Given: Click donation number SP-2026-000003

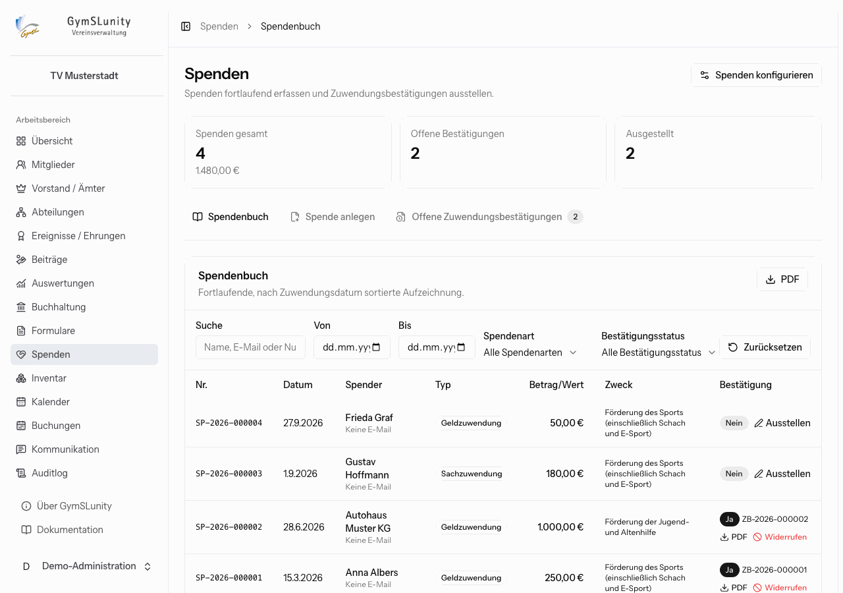Looking at the screenshot, I should [229, 474].
